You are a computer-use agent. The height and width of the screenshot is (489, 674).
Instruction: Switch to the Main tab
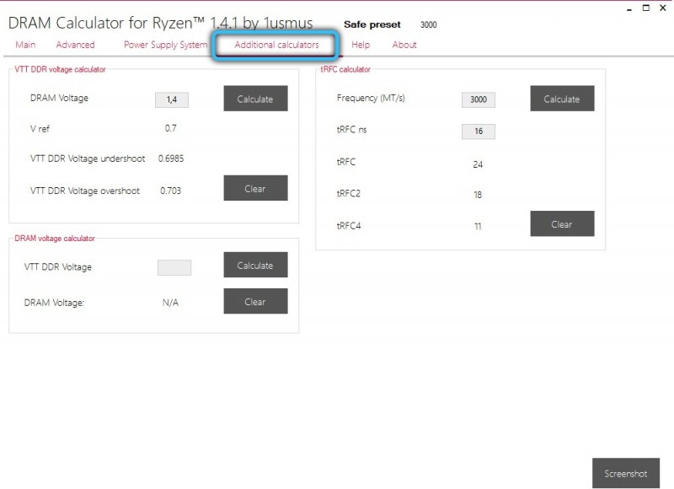point(25,45)
